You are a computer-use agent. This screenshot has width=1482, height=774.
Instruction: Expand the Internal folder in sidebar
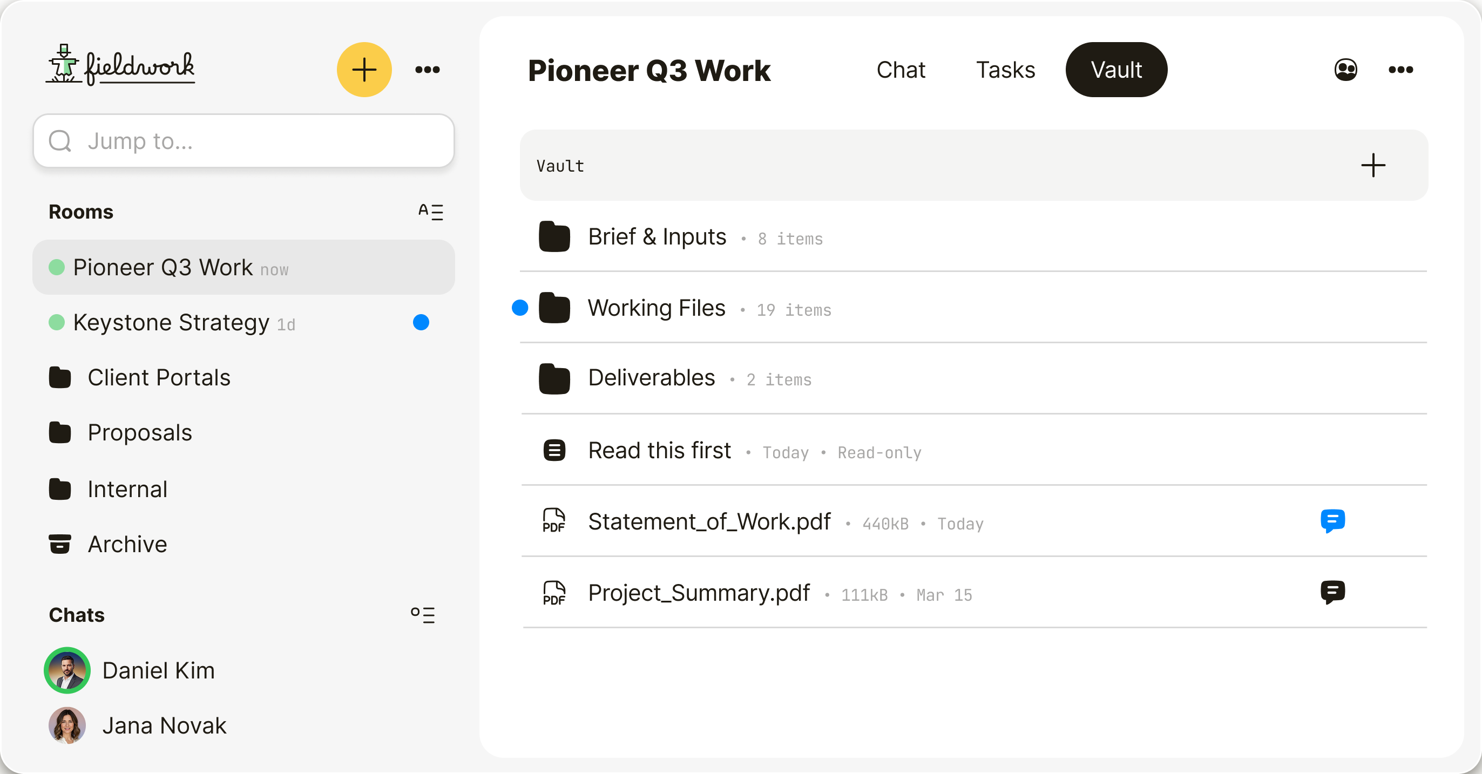pos(127,490)
